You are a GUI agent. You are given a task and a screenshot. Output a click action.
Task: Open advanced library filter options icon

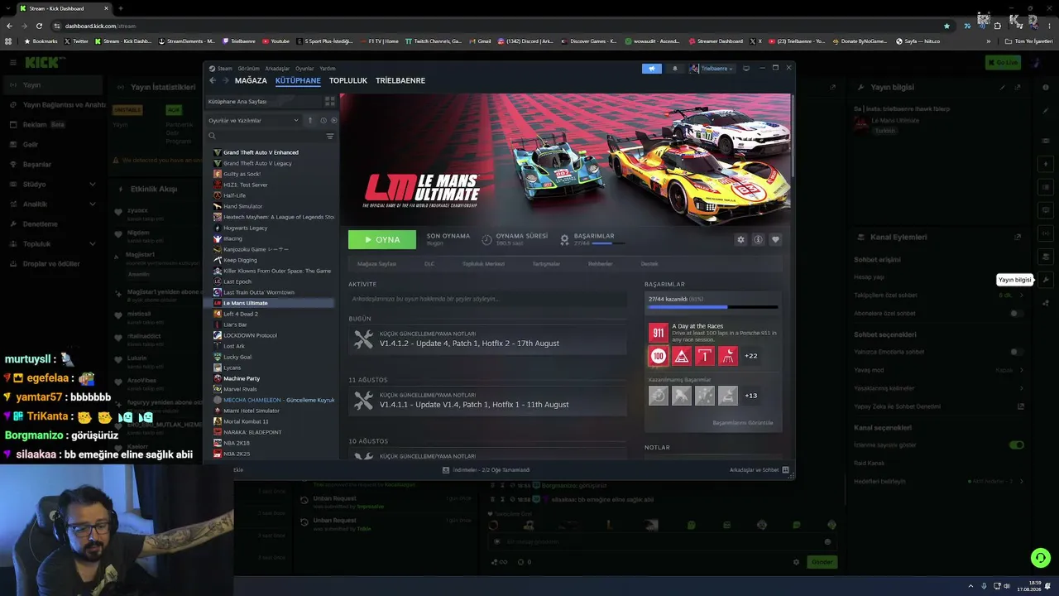coord(329,136)
